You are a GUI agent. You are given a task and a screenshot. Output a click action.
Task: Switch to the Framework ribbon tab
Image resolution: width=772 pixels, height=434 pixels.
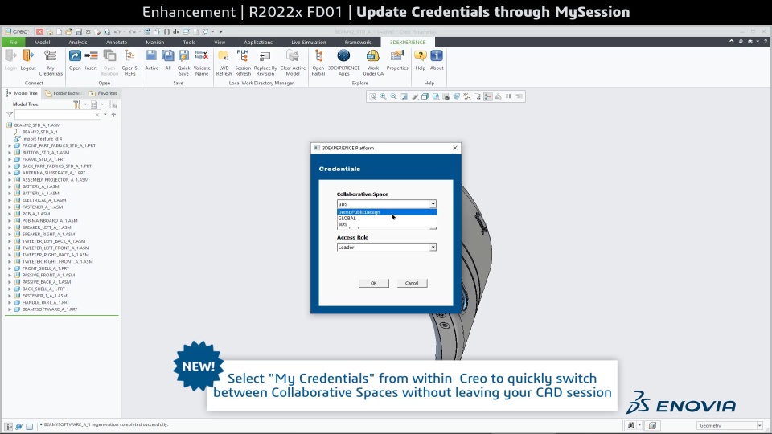pyautogui.click(x=358, y=43)
